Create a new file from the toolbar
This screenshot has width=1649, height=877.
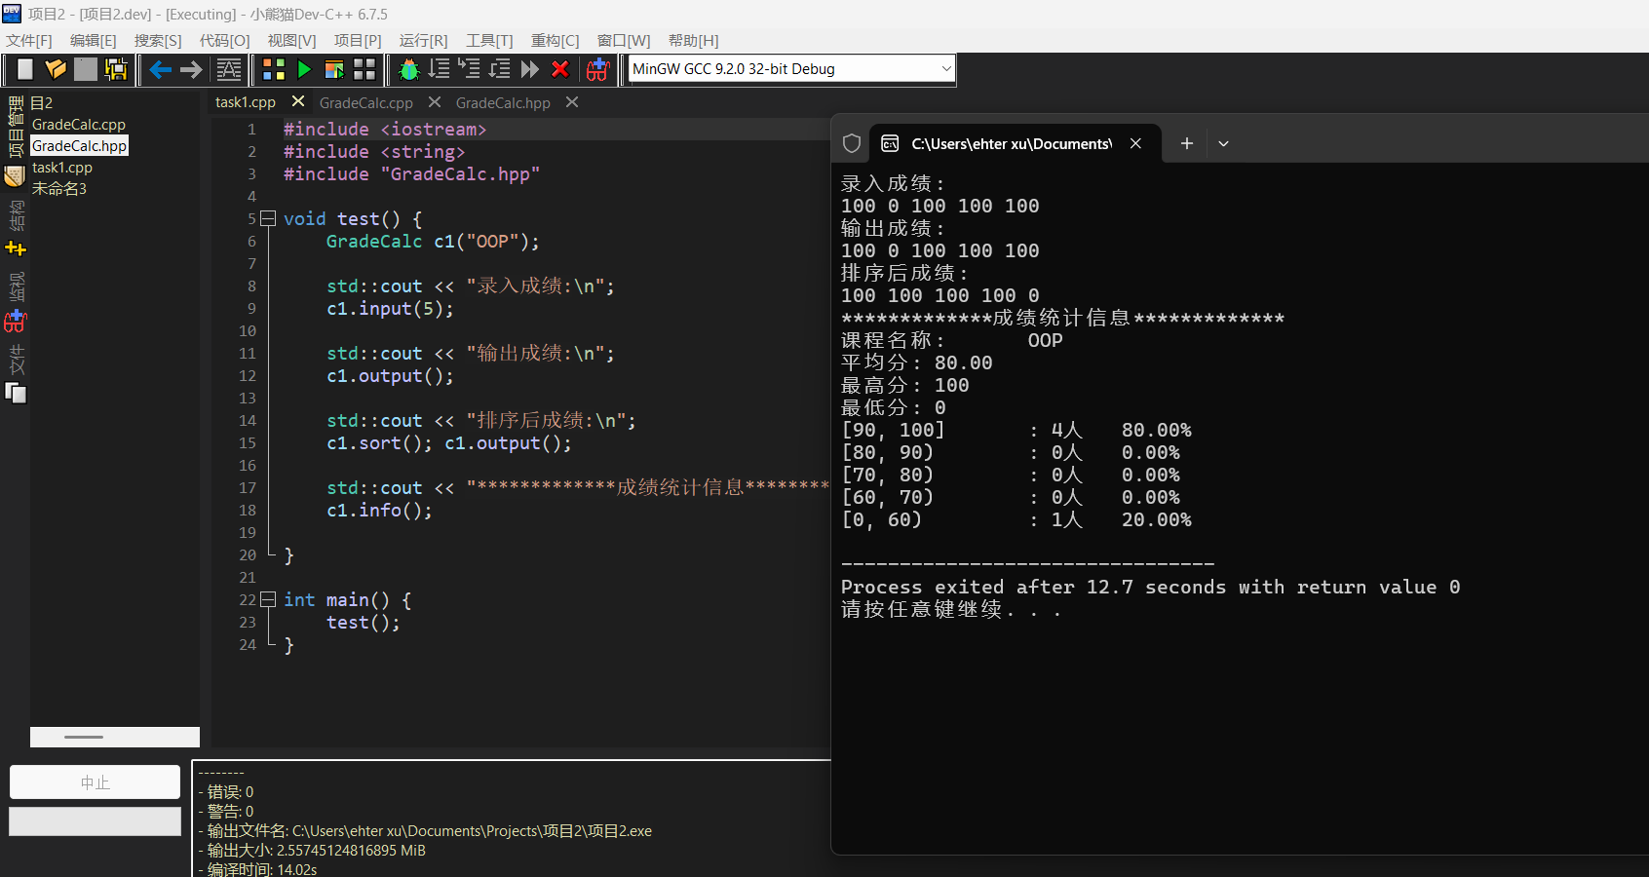tap(24, 69)
